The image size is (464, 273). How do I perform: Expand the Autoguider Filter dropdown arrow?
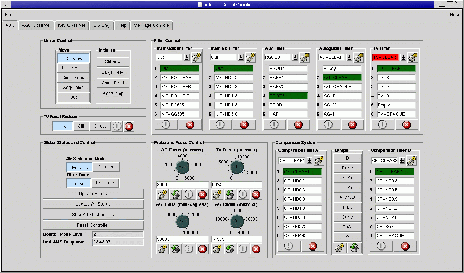point(349,57)
